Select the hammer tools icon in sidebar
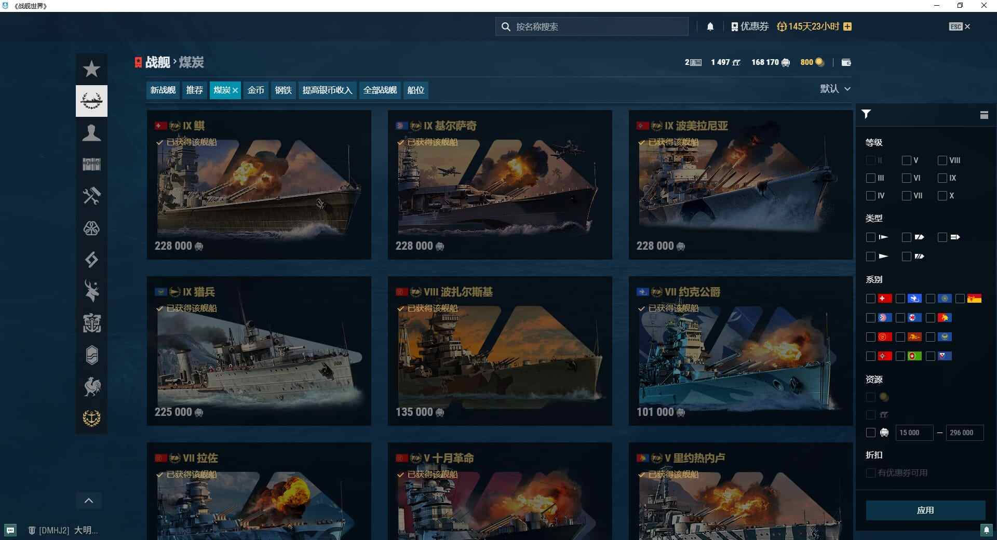Viewport: 997px width, 540px height. 91,196
